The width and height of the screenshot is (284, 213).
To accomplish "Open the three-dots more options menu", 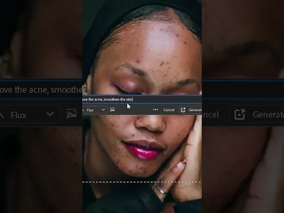I will click(156, 109).
